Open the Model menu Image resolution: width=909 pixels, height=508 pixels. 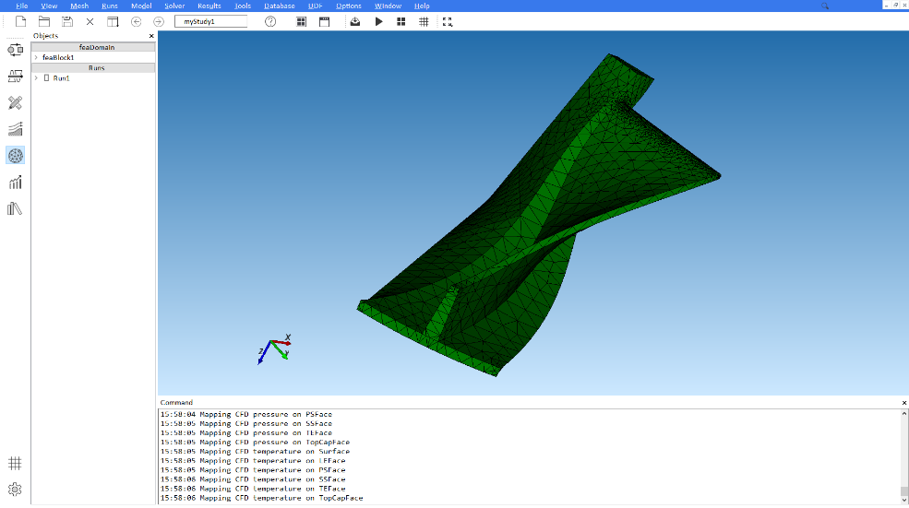point(141,6)
